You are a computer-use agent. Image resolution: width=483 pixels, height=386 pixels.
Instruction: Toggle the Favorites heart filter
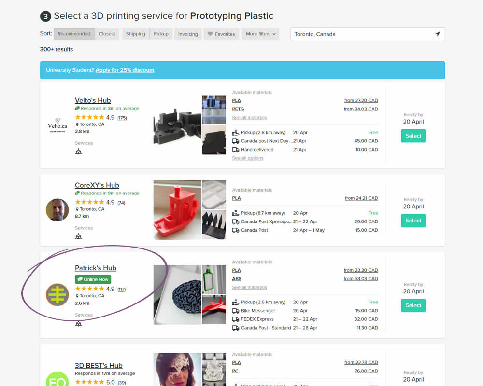click(x=221, y=34)
